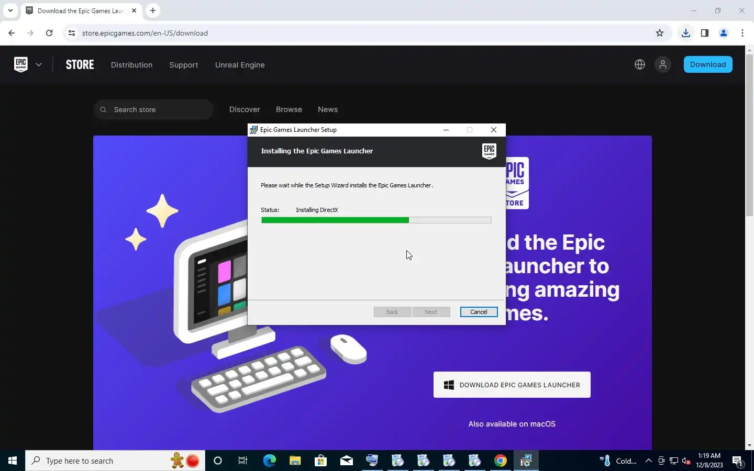Open the Mail app from the taskbar
The height and width of the screenshot is (471, 754).
point(346,461)
